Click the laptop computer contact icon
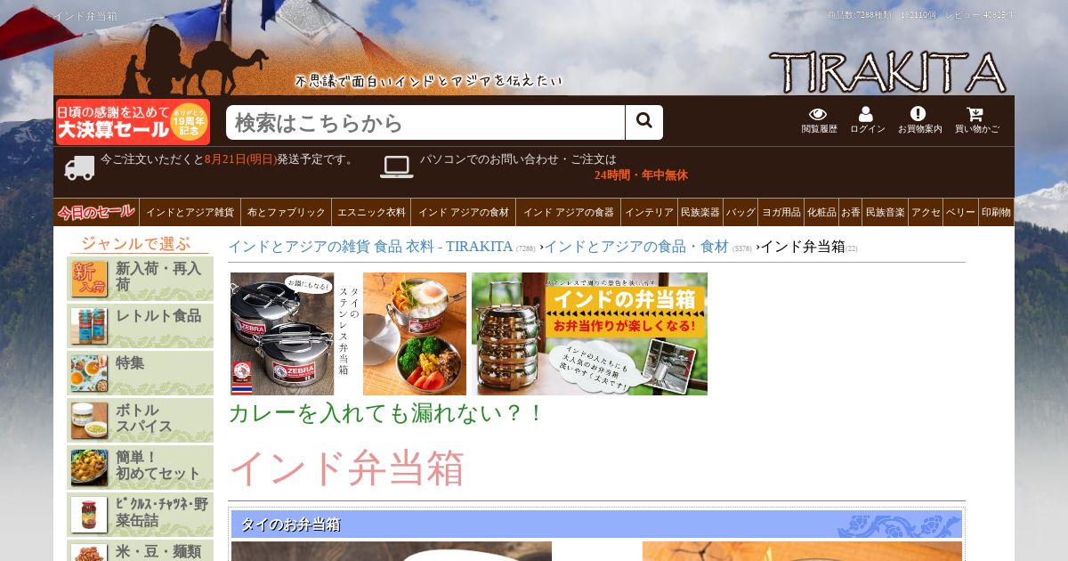The width and height of the screenshot is (1068, 561). (x=396, y=167)
